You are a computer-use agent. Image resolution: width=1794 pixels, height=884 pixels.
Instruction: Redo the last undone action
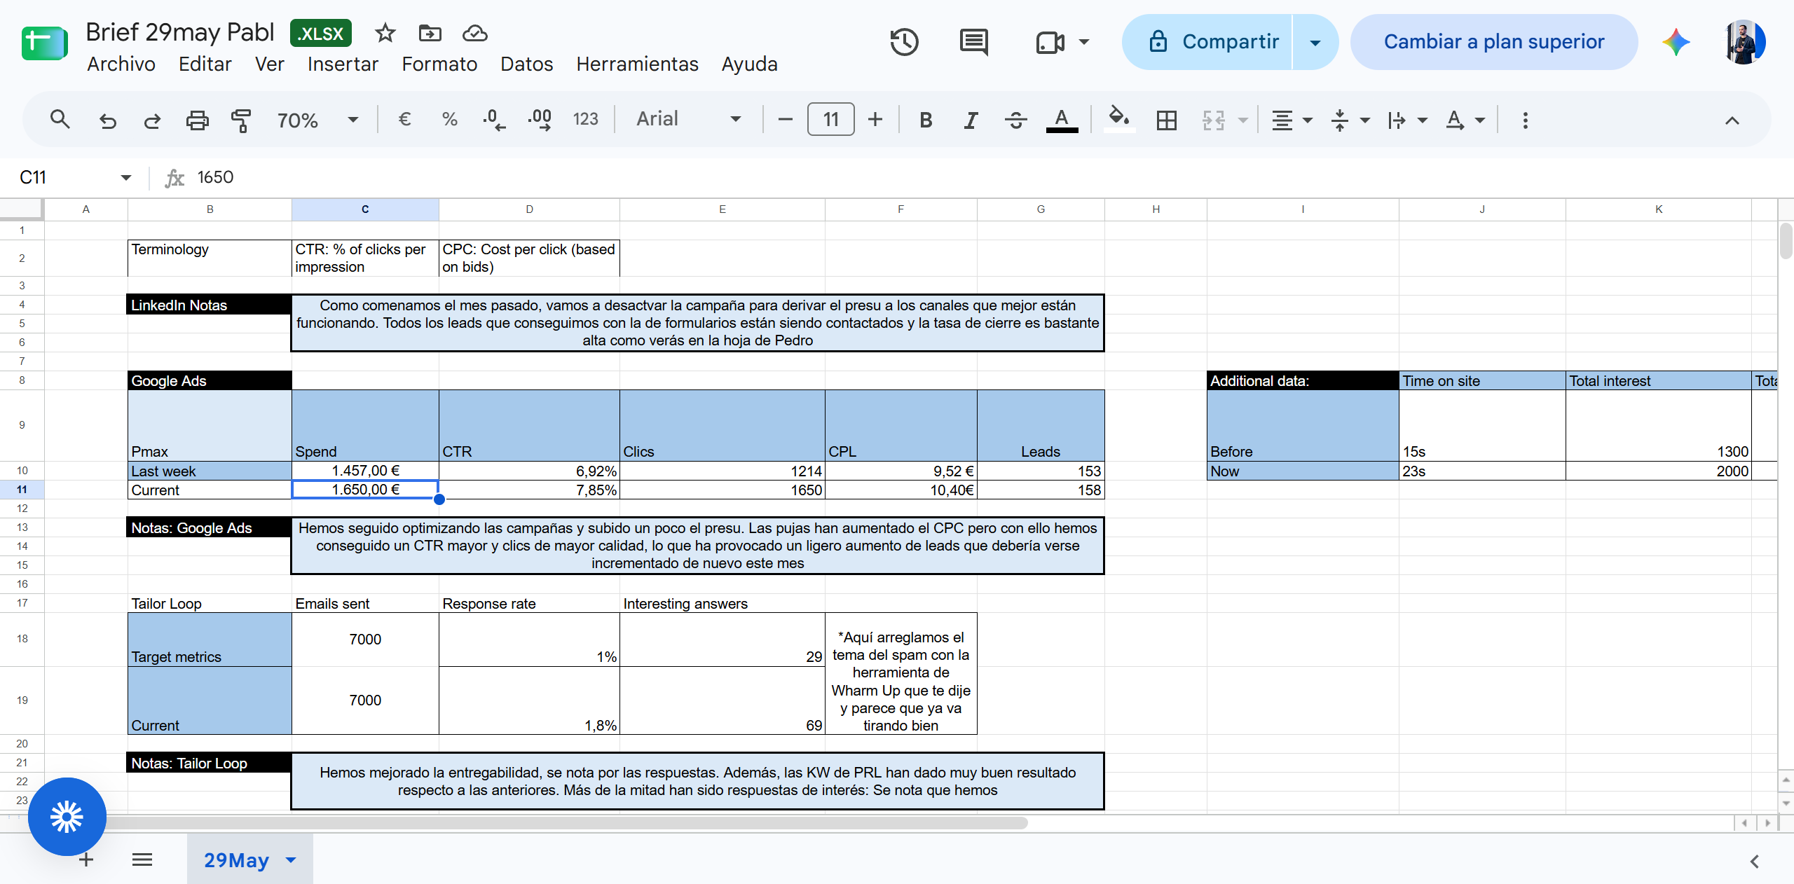click(x=152, y=120)
